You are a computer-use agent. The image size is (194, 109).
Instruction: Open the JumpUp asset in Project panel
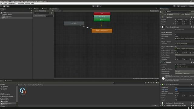pos(23,91)
